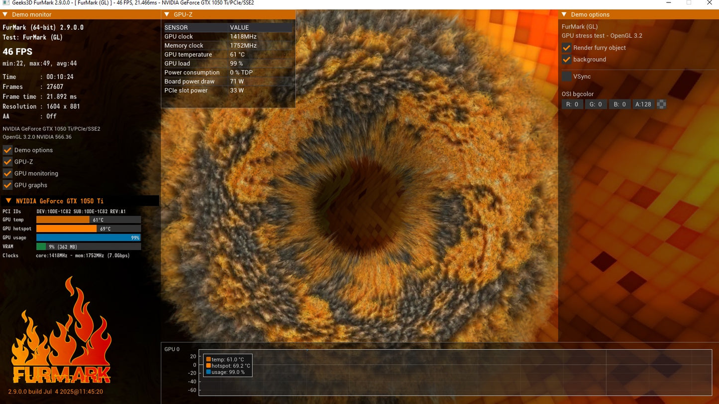Click the Test: FurMark (GL) line
The height and width of the screenshot is (404, 719).
tap(33, 37)
